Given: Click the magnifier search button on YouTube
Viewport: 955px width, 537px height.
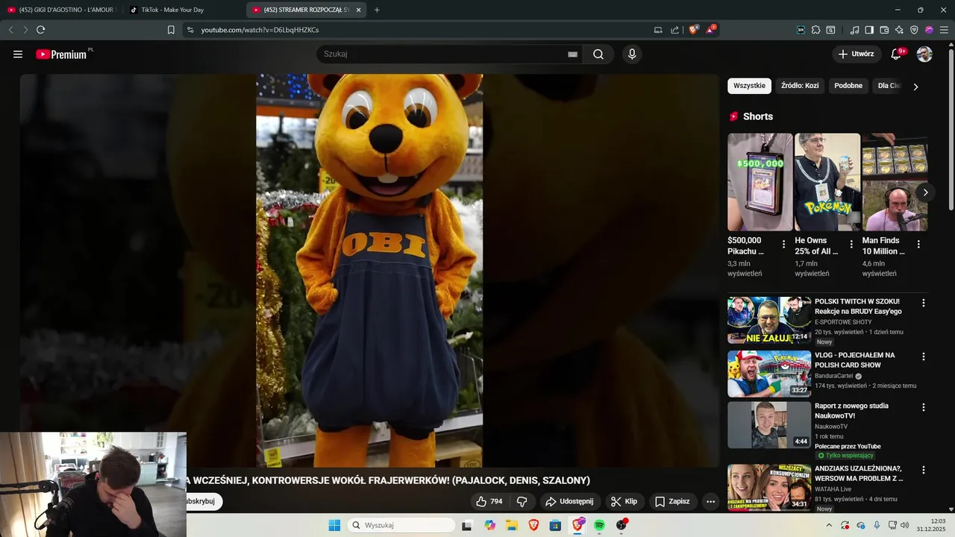Looking at the screenshot, I should 598,54.
